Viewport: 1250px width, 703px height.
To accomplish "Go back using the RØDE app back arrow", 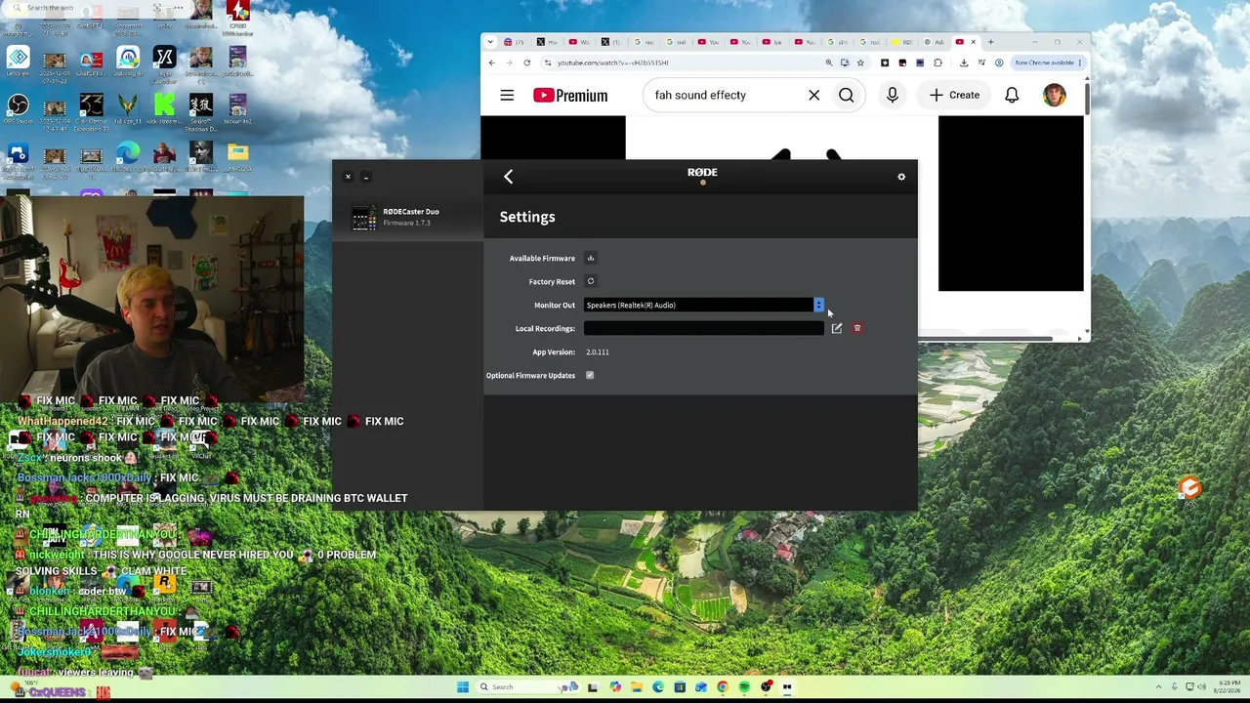I will coord(508,177).
